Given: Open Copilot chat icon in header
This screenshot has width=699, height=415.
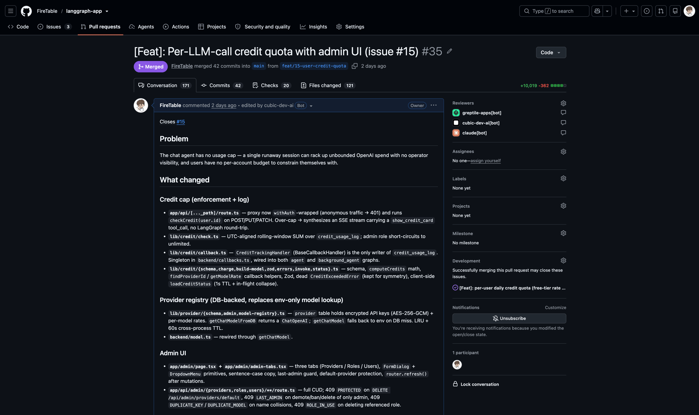Looking at the screenshot, I should pos(597,11).
